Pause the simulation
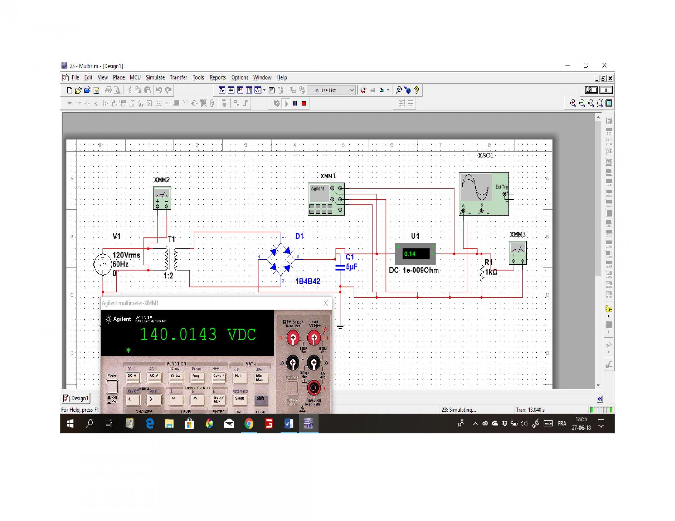 coord(295,104)
